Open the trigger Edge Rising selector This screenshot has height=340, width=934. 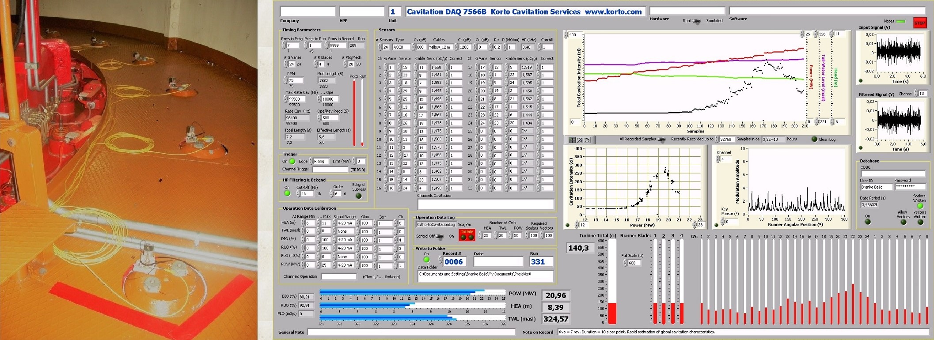[321, 161]
